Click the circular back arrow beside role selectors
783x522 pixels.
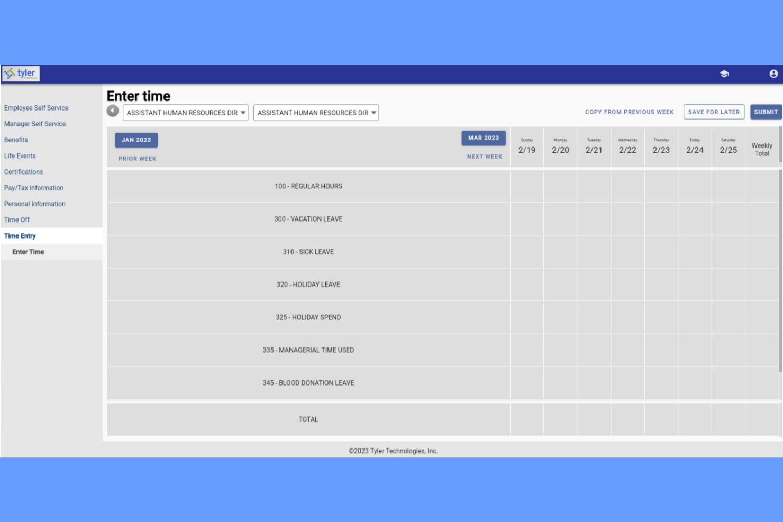coord(112,110)
